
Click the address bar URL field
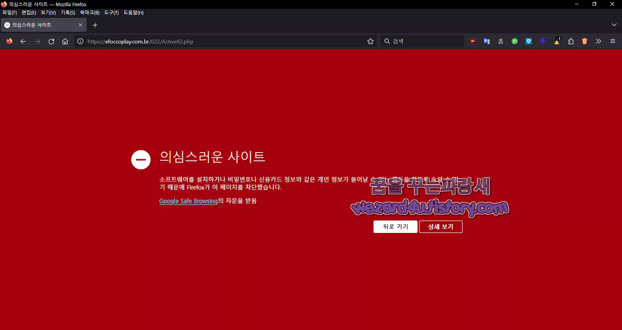225,41
